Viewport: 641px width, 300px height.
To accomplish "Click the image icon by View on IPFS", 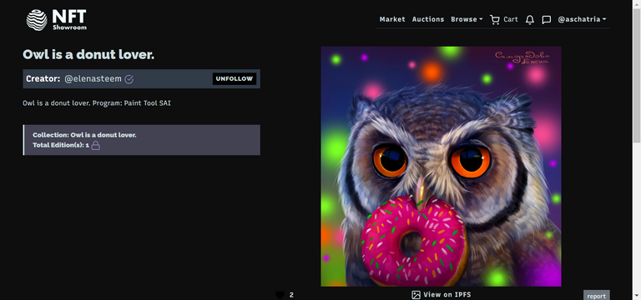I will coord(416,295).
